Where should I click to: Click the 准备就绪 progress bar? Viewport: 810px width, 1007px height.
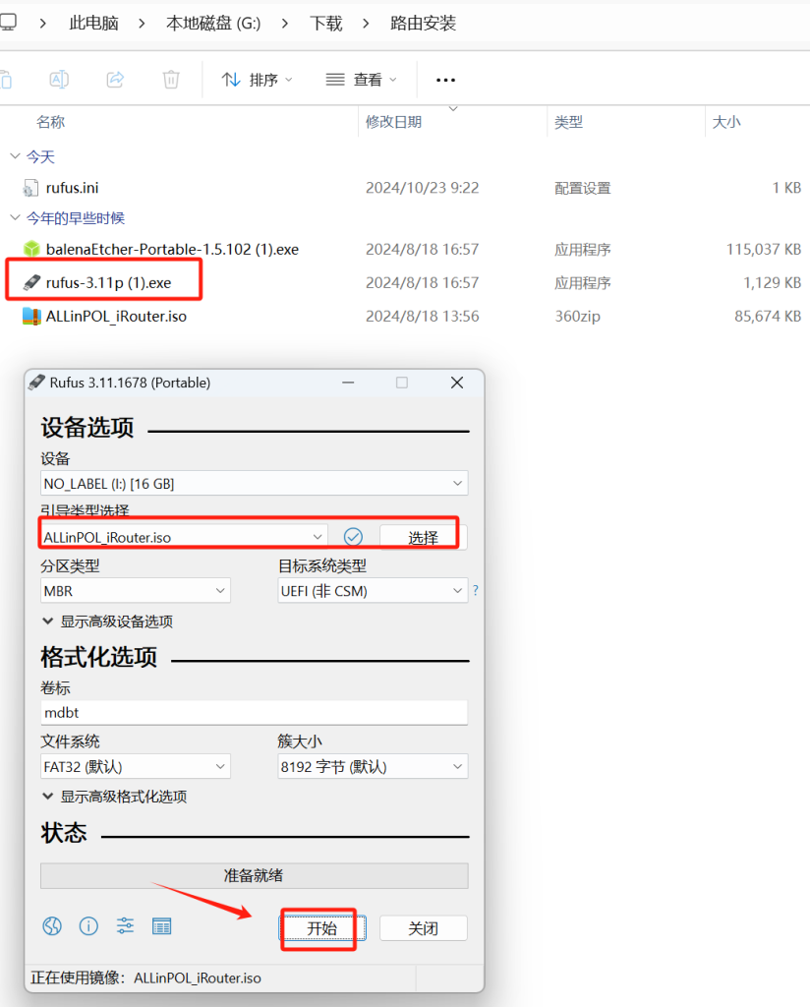(x=255, y=875)
